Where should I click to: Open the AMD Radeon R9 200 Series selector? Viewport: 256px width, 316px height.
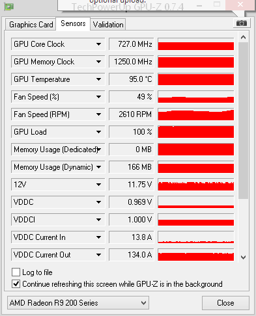[x=78, y=303]
